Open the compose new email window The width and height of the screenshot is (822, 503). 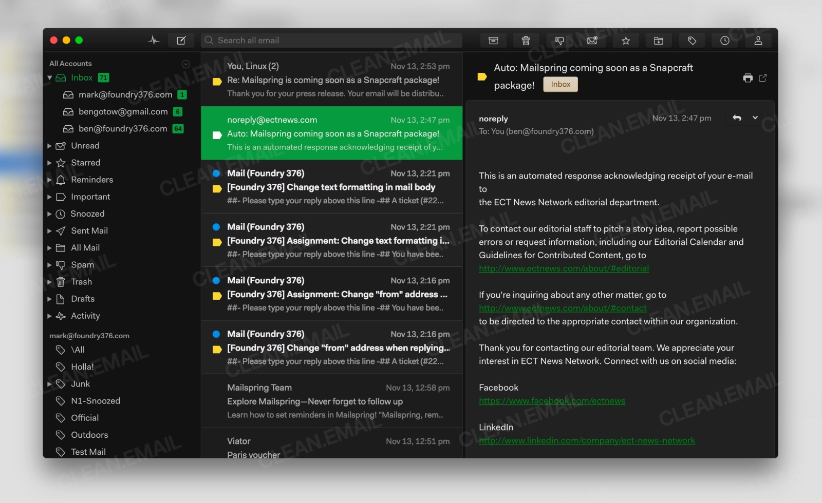(x=181, y=40)
